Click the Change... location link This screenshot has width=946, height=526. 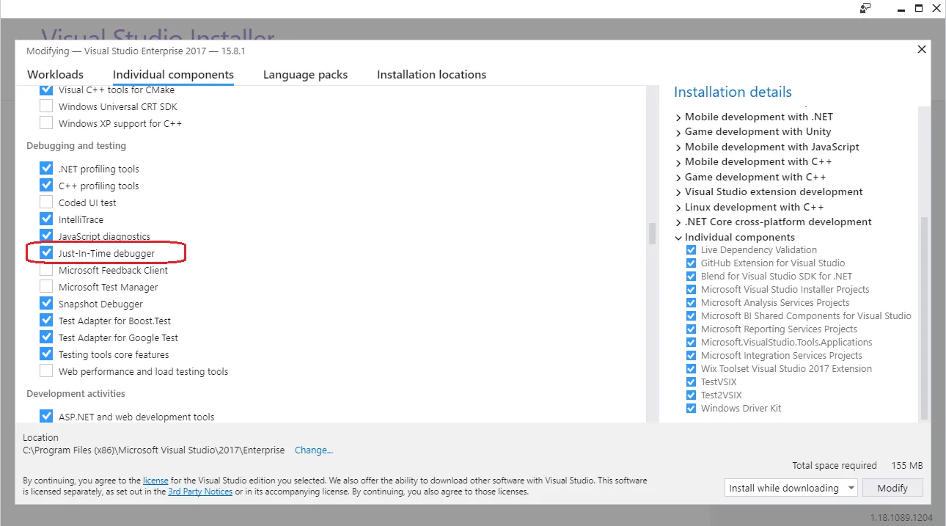314,450
